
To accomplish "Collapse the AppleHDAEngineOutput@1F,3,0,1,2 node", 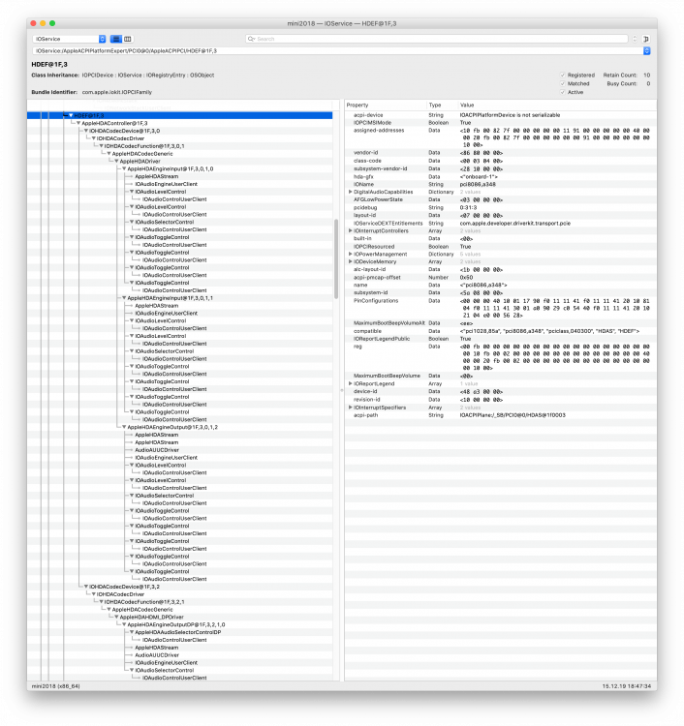I will point(124,427).
